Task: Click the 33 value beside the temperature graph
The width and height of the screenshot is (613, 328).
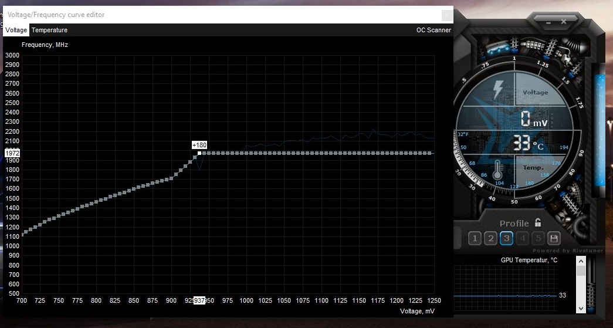Action: (x=562, y=295)
